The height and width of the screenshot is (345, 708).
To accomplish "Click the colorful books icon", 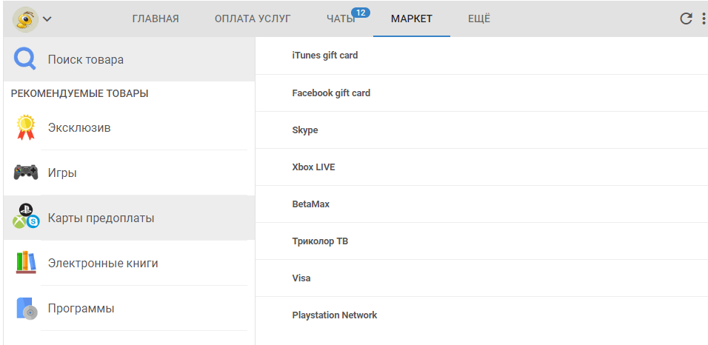I will coord(25,263).
